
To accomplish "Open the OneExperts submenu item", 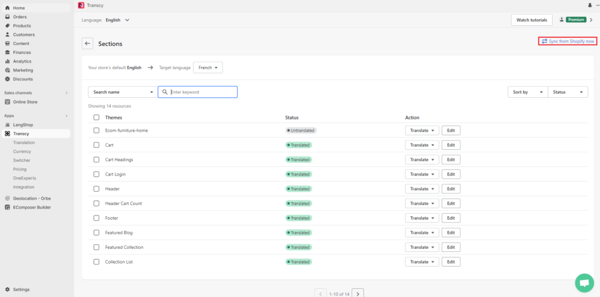I will tap(25, 178).
